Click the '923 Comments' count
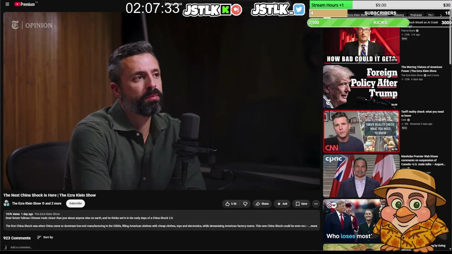Screen dimensions: 452x254 [17, 238]
